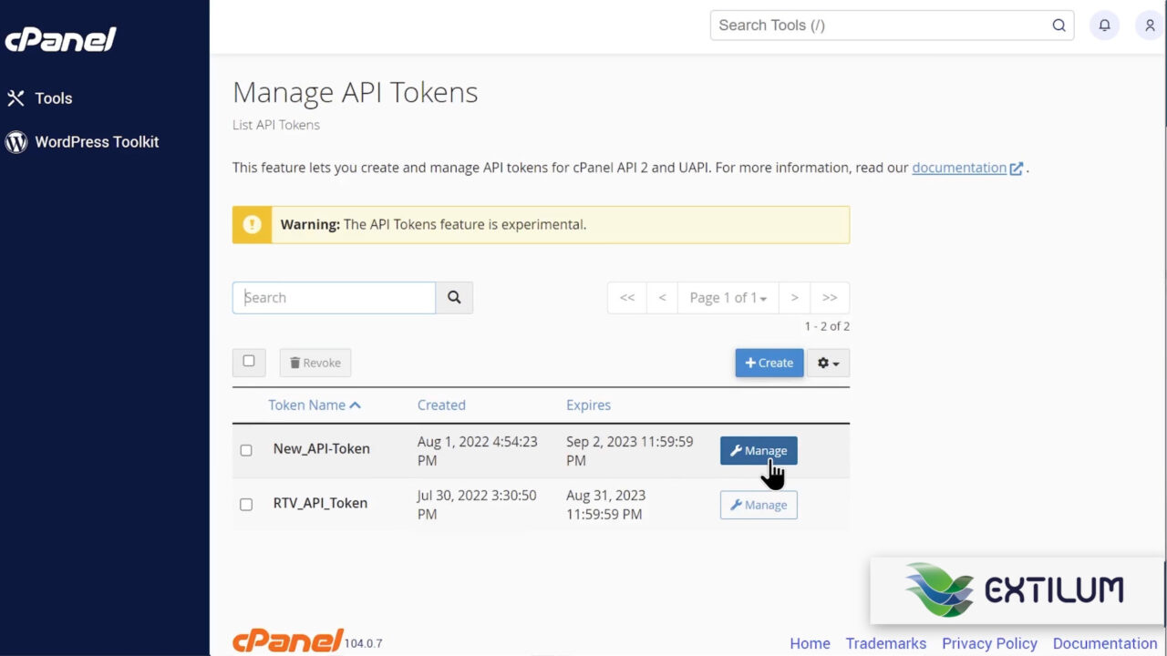This screenshot has width=1167, height=656.
Task: Click the magnifier icon beside token search box
Action: click(x=454, y=297)
